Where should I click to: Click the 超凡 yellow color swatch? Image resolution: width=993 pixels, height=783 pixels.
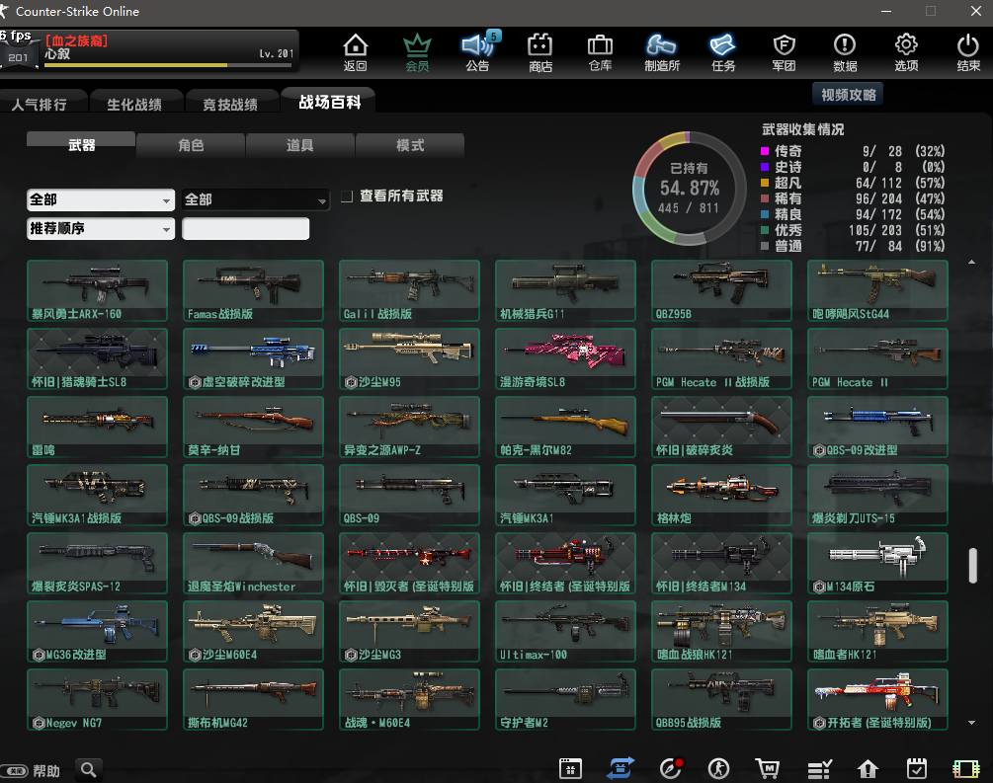765,183
